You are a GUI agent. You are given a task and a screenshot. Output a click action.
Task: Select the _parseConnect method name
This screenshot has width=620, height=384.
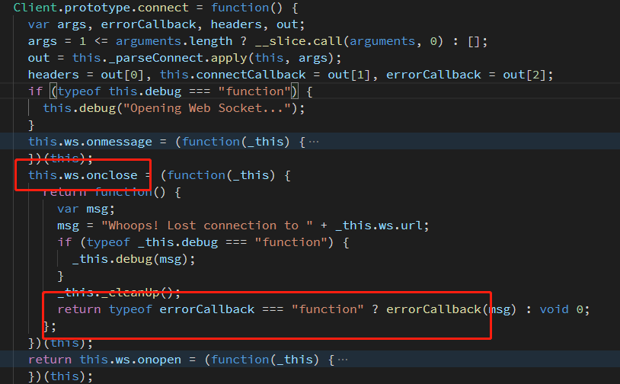(x=152, y=58)
